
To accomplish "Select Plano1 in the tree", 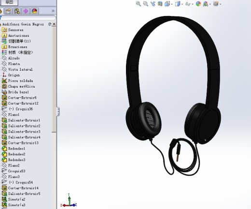I will click(14, 115).
